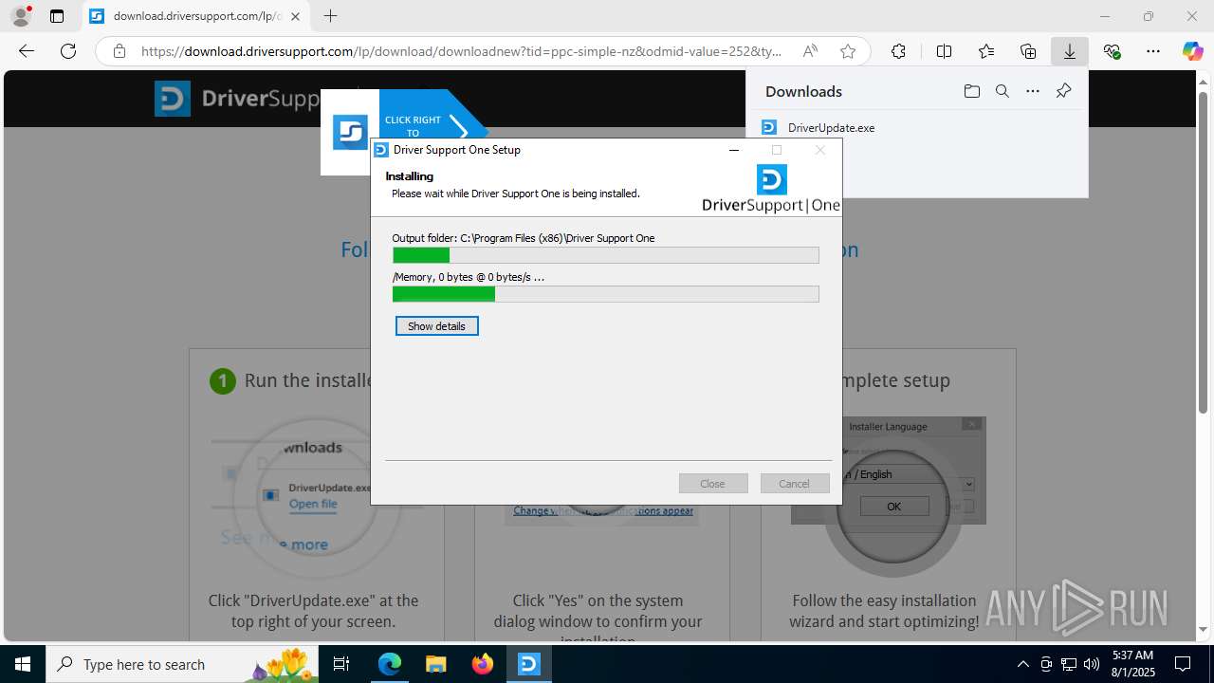Search downloads with magnifier icon
The height and width of the screenshot is (683, 1214).
point(1002,91)
